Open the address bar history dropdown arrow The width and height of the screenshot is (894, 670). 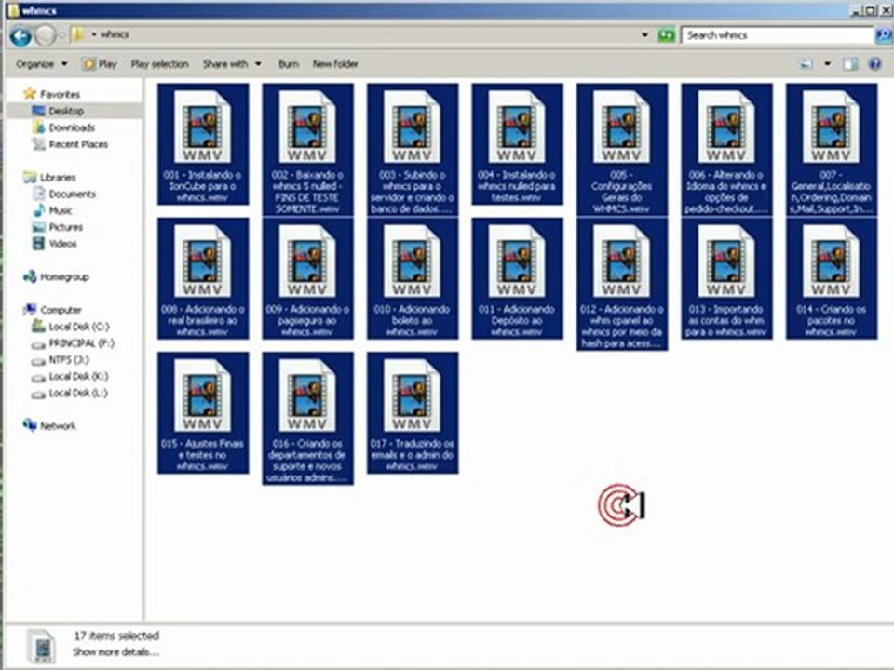[644, 35]
